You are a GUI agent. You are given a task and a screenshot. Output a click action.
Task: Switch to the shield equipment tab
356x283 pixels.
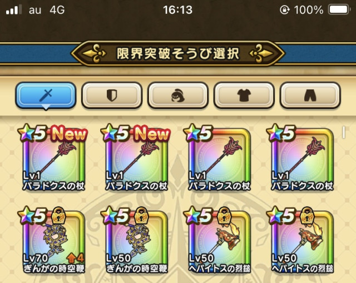tap(112, 95)
